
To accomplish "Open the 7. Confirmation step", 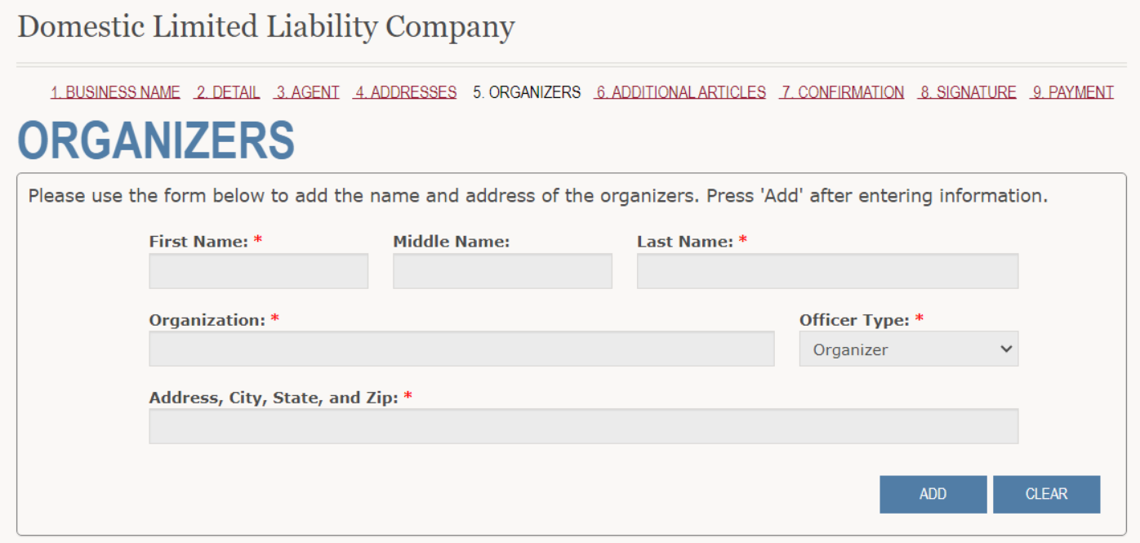I will click(842, 92).
